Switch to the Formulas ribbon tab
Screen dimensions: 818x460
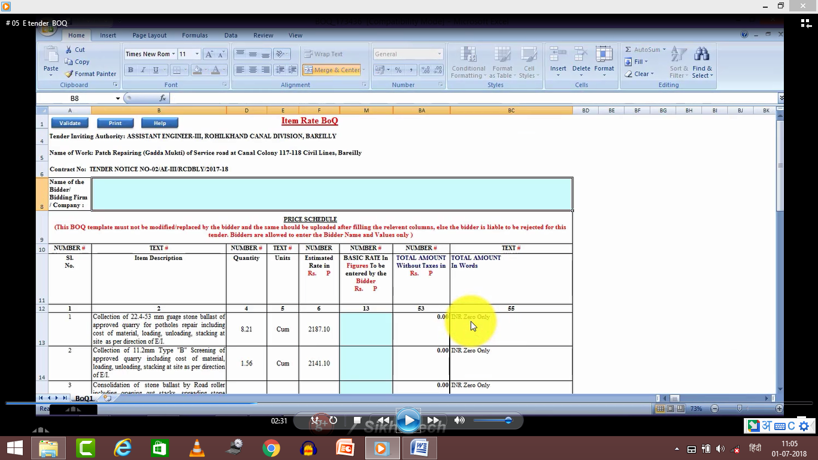tap(195, 35)
